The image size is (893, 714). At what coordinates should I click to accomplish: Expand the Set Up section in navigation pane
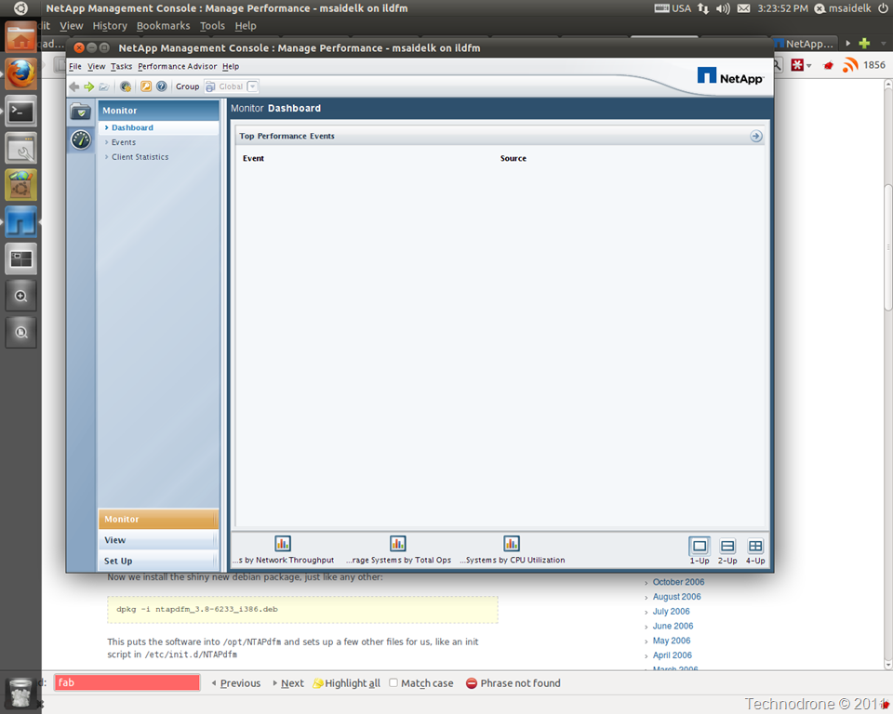158,561
